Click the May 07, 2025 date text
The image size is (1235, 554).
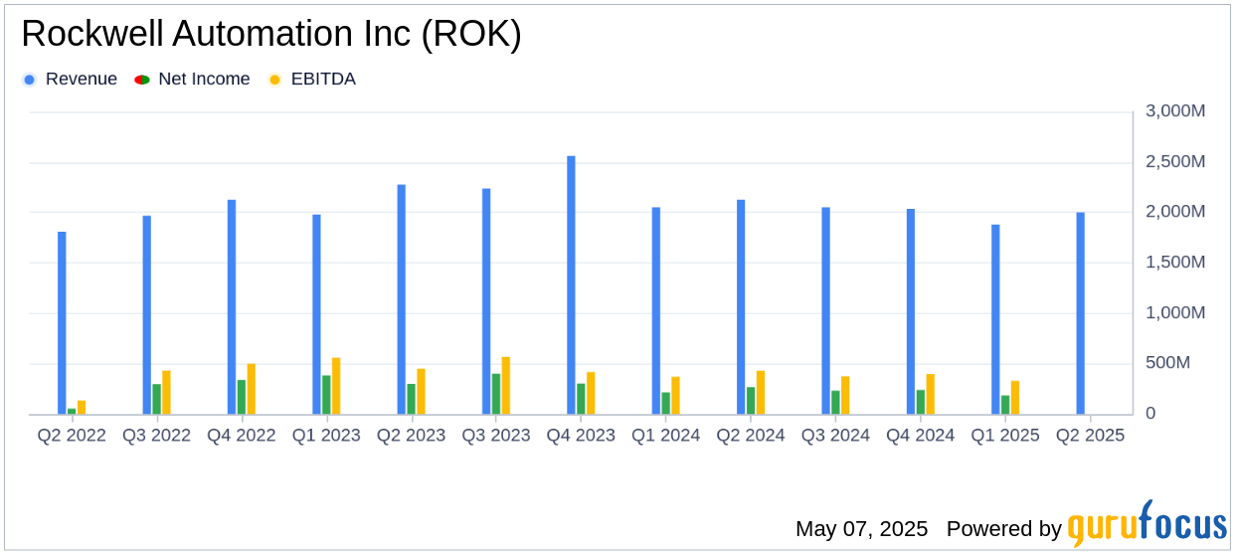click(x=861, y=529)
